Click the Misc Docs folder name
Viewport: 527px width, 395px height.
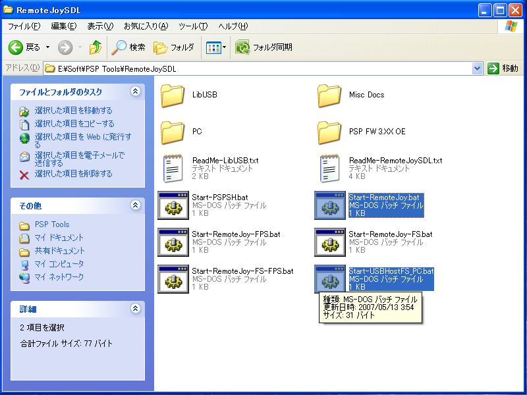(367, 95)
